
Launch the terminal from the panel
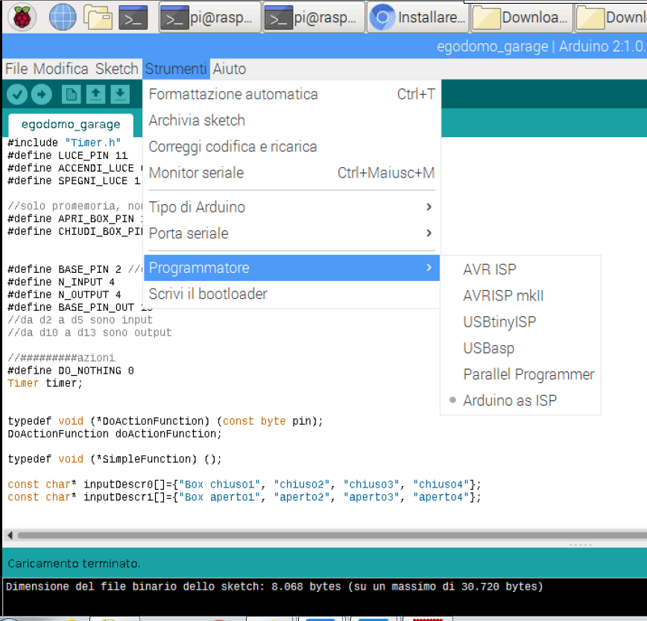[133, 17]
